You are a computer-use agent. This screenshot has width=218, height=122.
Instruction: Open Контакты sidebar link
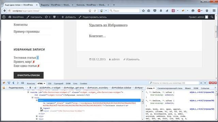click(x=20, y=25)
